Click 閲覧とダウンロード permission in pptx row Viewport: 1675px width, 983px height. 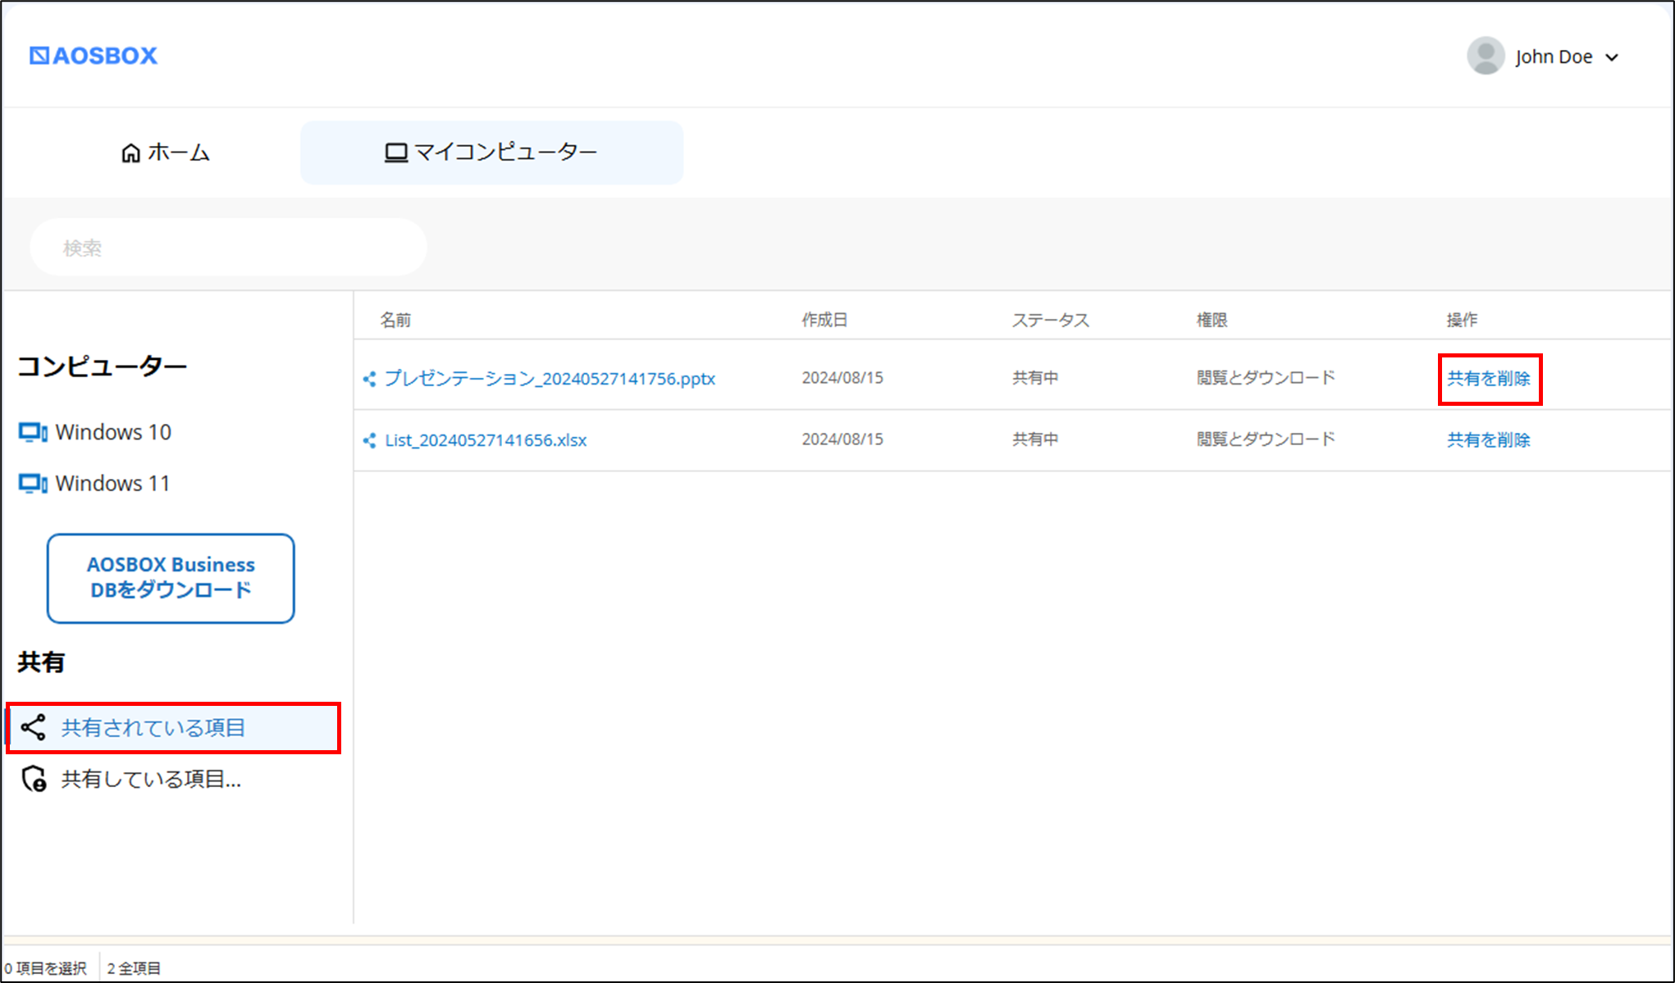coord(1266,378)
